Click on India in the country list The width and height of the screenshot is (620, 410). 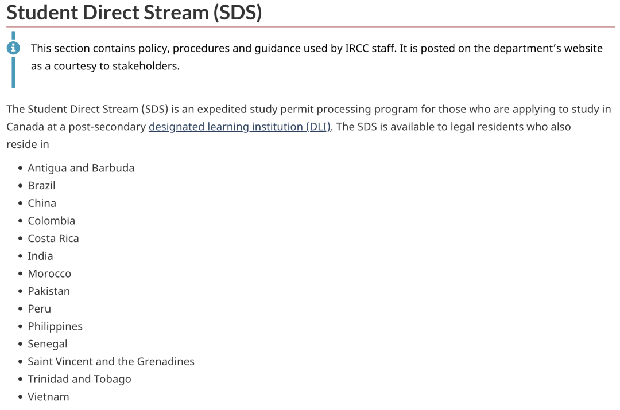click(40, 256)
